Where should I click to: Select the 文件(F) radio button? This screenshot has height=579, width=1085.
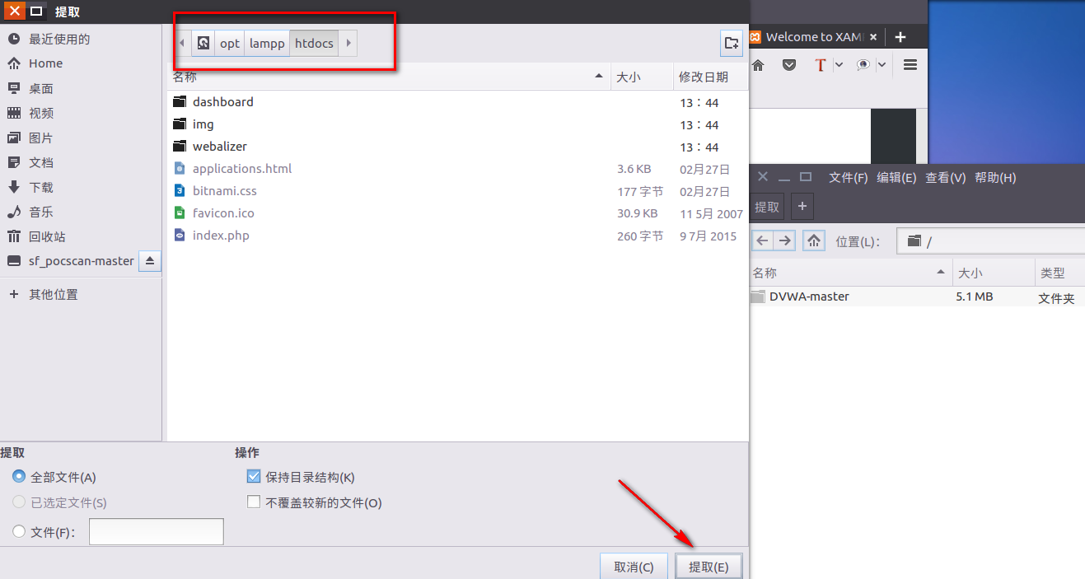[19, 532]
